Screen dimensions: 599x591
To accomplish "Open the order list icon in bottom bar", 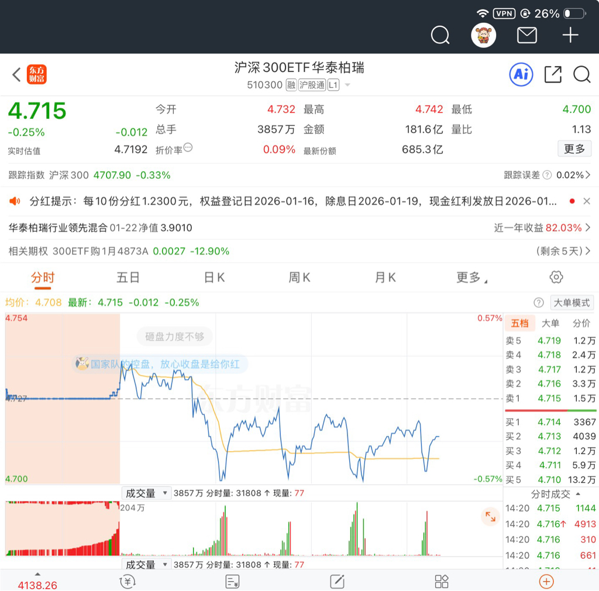I will [x=232, y=582].
